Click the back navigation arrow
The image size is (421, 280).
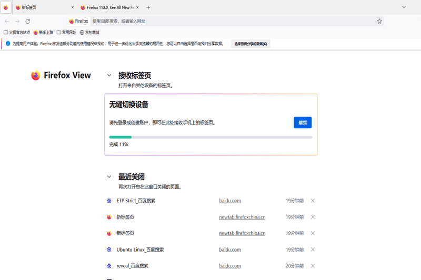pyautogui.click(x=7, y=21)
